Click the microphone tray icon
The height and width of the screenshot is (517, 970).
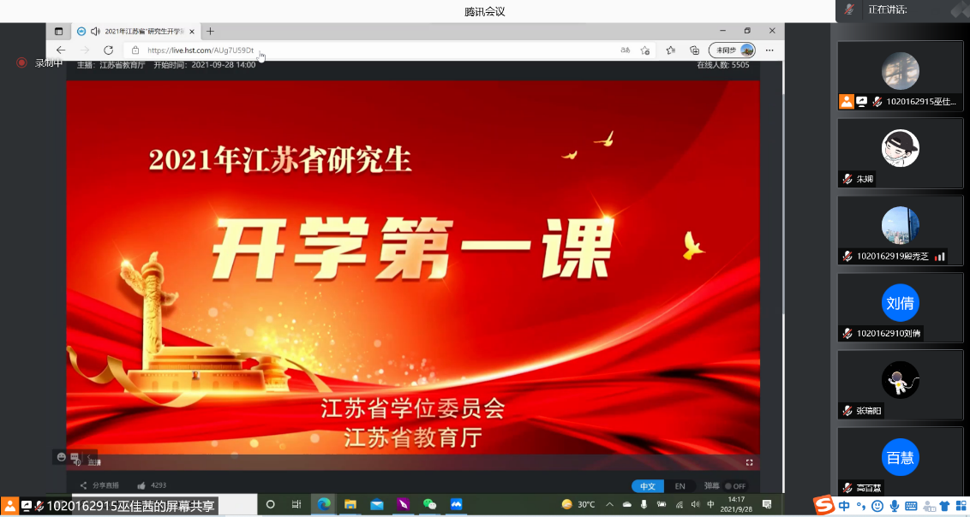pos(644,505)
